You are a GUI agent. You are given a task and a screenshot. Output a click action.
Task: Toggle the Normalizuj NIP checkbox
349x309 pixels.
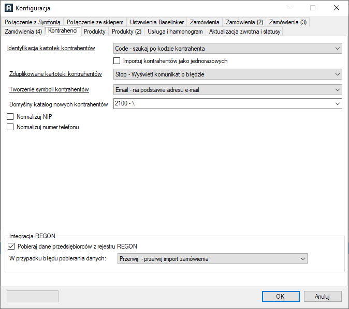[x=10, y=117]
